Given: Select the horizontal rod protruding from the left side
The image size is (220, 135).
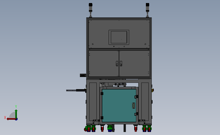Looking at the screenshot, I should coord(76,90).
